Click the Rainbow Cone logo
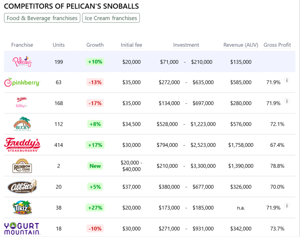The width and height of the screenshot is (300, 237). point(22,166)
